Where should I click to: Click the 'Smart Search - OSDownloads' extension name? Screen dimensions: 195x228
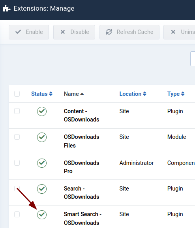point(82,219)
